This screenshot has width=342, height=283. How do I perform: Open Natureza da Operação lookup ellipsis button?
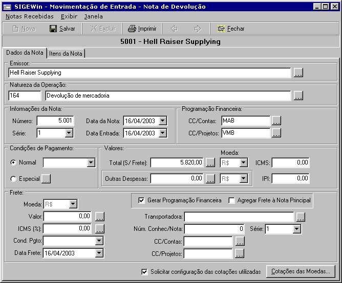298,96
